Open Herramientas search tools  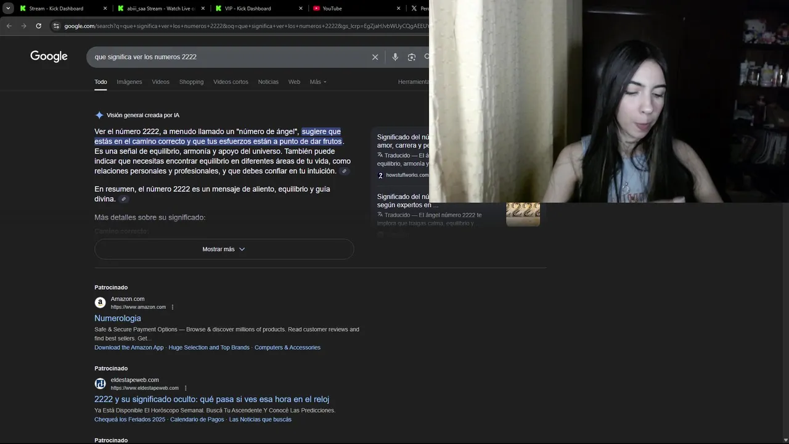click(413, 82)
